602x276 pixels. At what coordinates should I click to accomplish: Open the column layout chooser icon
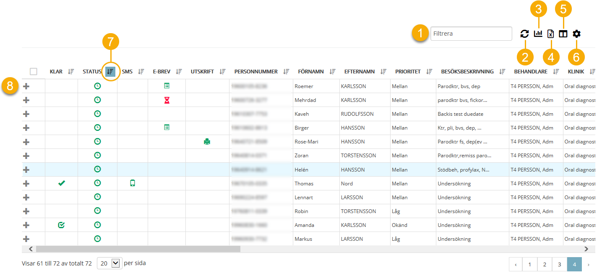(563, 34)
